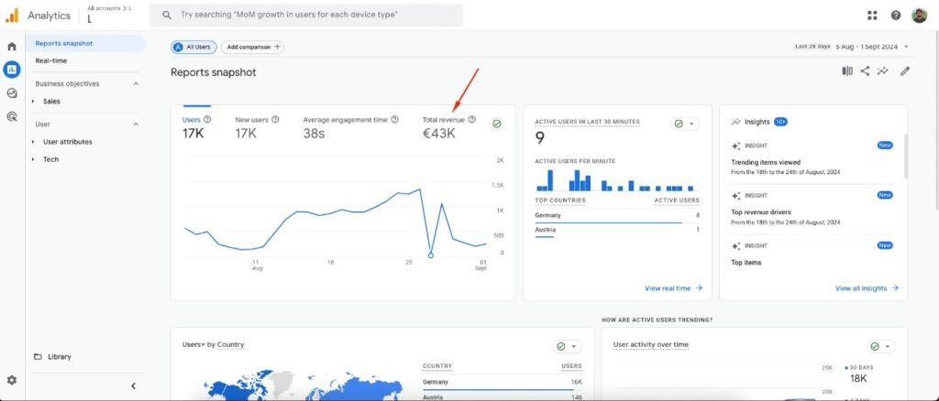The height and width of the screenshot is (401, 939).
Task: Open the Home icon in left rail
Action: click(x=12, y=46)
